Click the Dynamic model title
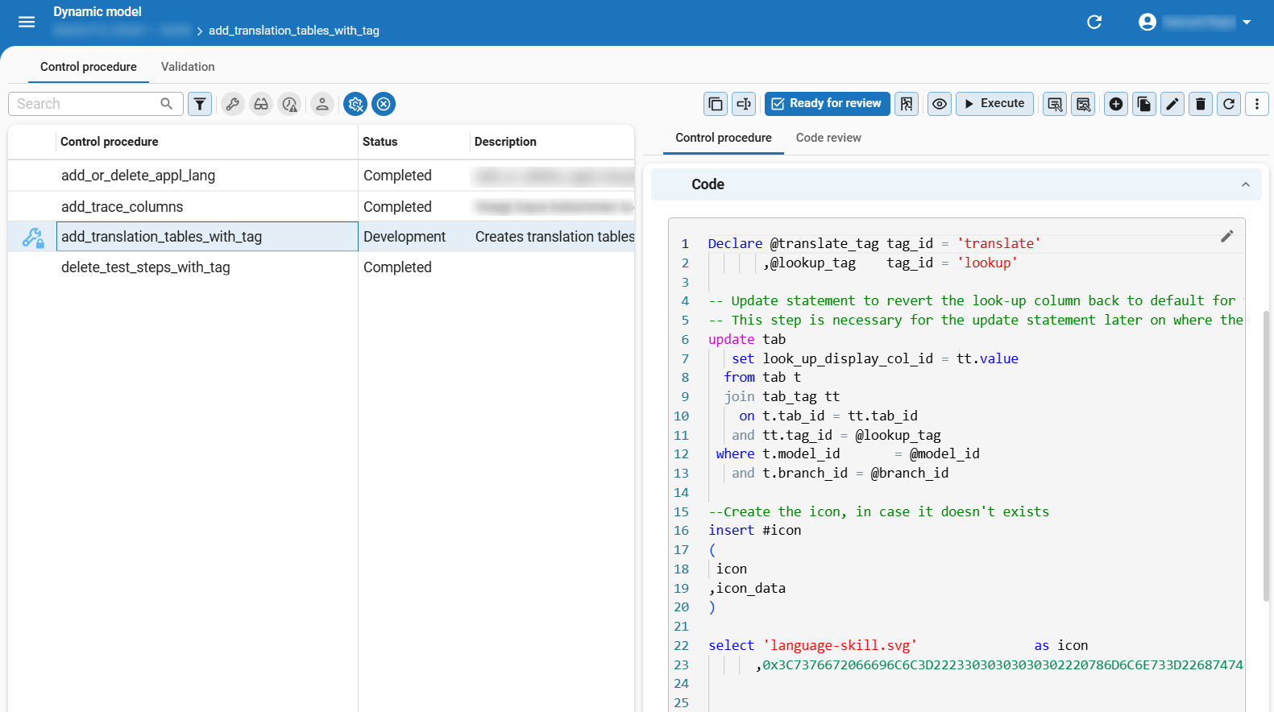The height and width of the screenshot is (712, 1274). pos(98,11)
